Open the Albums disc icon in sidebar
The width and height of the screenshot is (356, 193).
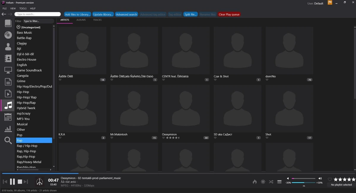click(x=8, y=35)
